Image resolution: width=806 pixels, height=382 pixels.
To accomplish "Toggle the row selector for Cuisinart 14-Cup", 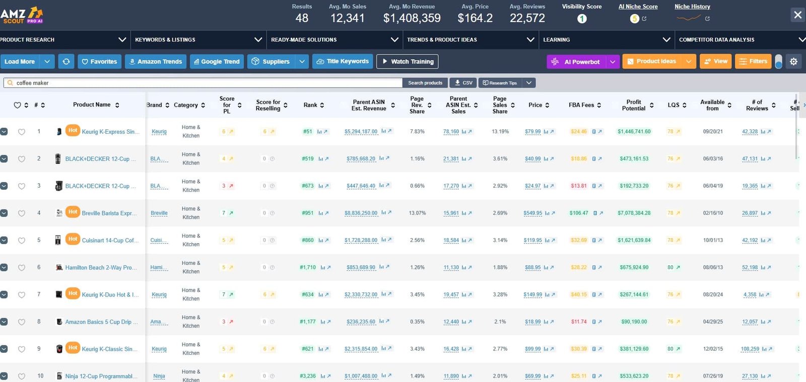I will [x=4, y=240].
